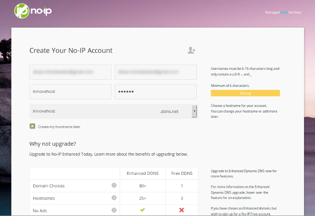Click the Create my hostname later label
Viewport: 315px width, 216px height.
coord(59,127)
